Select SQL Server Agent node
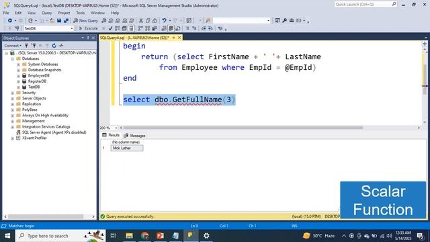 point(54,132)
